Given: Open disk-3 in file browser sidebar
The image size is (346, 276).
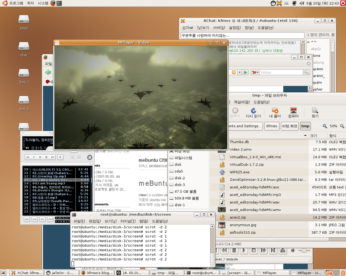Looking at the screenshot, I should [179, 185].
